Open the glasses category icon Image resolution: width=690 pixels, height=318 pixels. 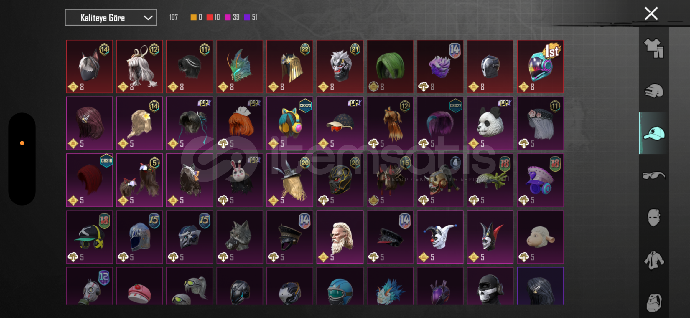[x=654, y=175]
